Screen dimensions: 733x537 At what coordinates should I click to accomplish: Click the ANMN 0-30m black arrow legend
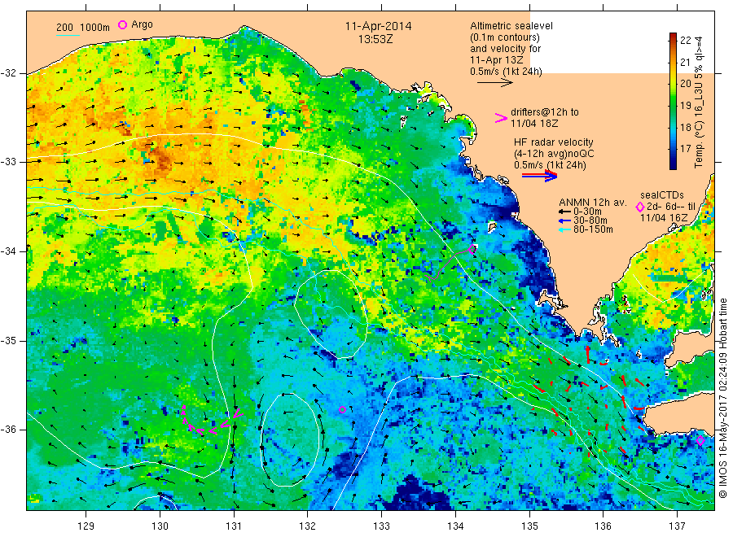[564, 212]
